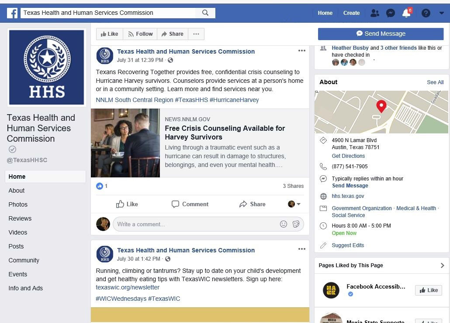This screenshot has width=450, height=323.
Task: View the like reaction count icon
Action: coord(100,186)
